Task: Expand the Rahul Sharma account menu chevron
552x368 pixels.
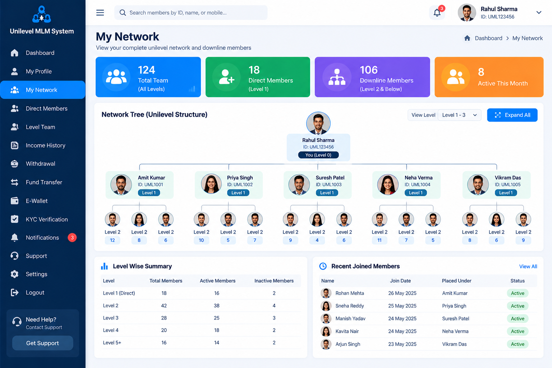Action: [x=539, y=13]
